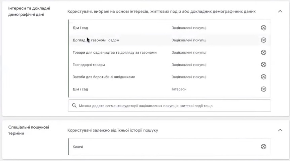Image resolution: width=290 pixels, height=161 pixels.
Task: Remove "Догляд за газоном і садом" segment
Action: (x=264, y=40)
